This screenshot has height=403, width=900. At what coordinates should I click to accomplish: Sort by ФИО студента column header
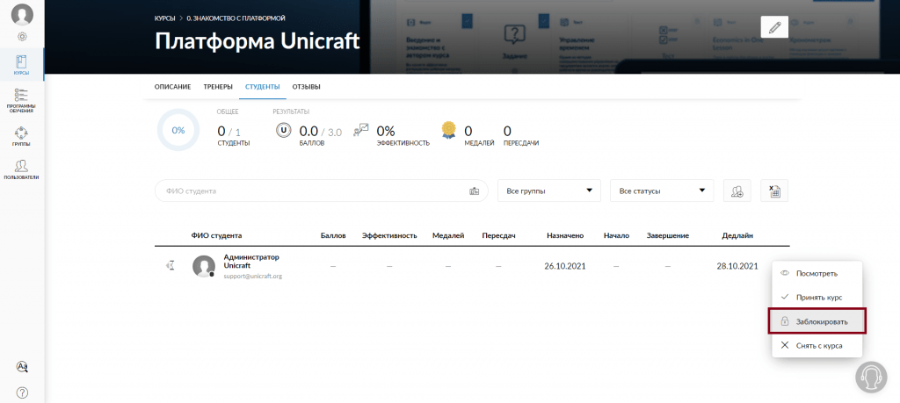(216, 235)
